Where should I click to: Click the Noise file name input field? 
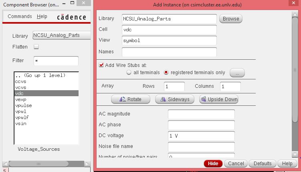[x=201, y=147]
